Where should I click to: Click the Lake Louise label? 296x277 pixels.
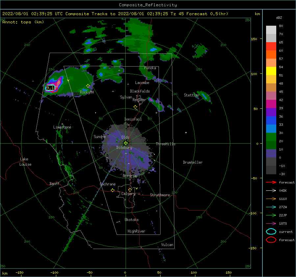pos(25,162)
